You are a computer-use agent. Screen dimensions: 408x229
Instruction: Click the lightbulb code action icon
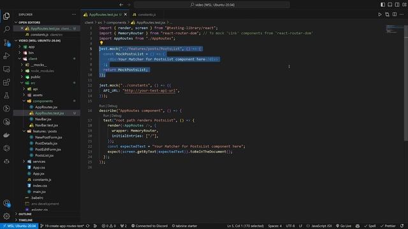pos(101,43)
